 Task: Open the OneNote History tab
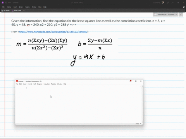tap(27, 7)
